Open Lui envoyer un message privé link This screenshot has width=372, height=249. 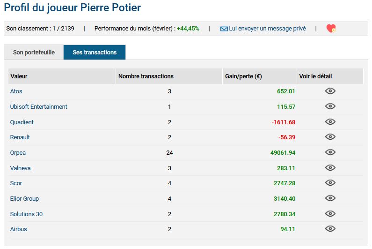[267, 29]
